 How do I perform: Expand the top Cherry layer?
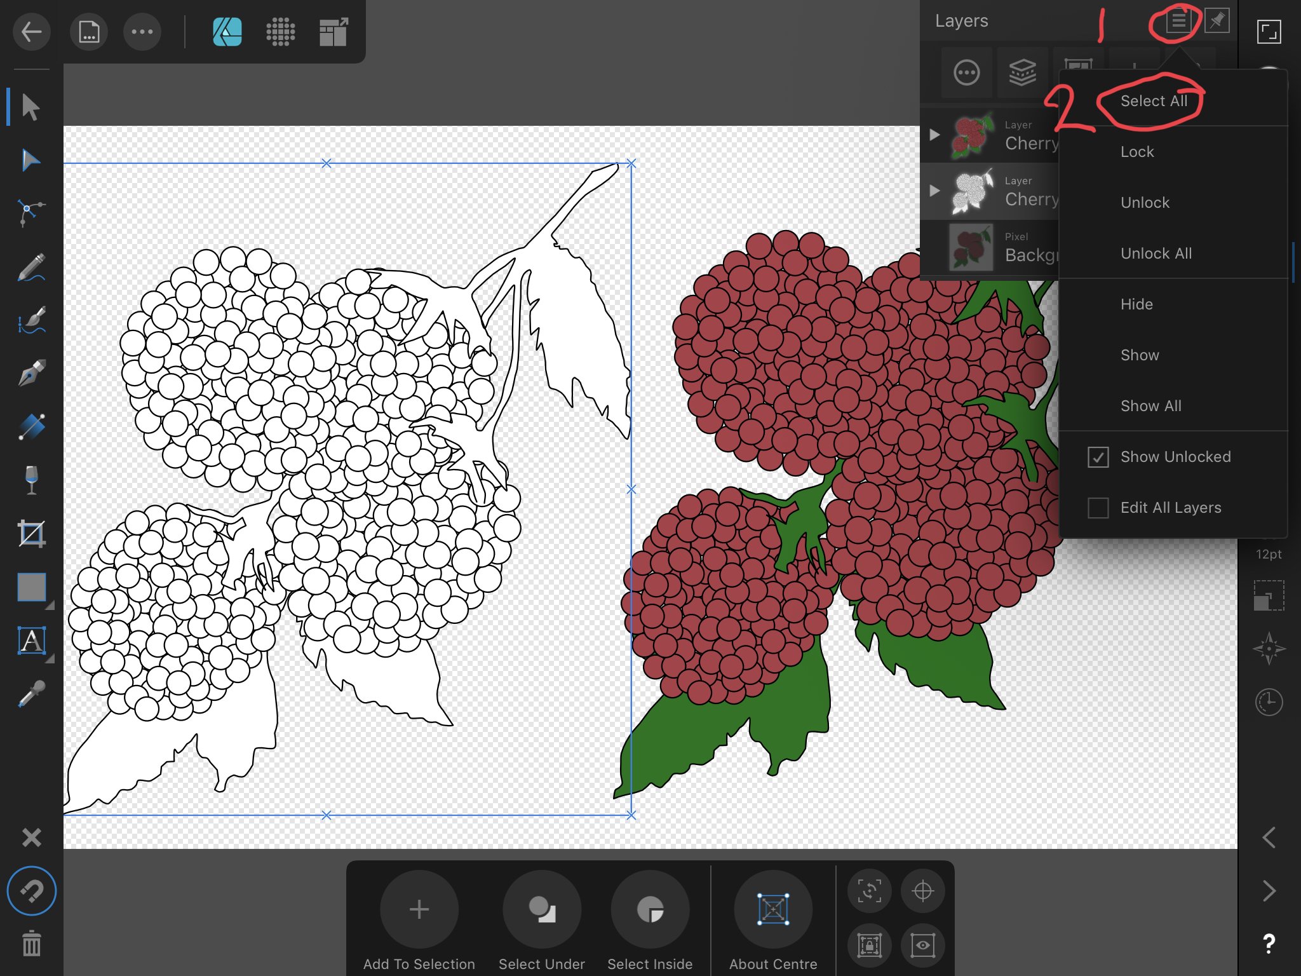point(934,134)
